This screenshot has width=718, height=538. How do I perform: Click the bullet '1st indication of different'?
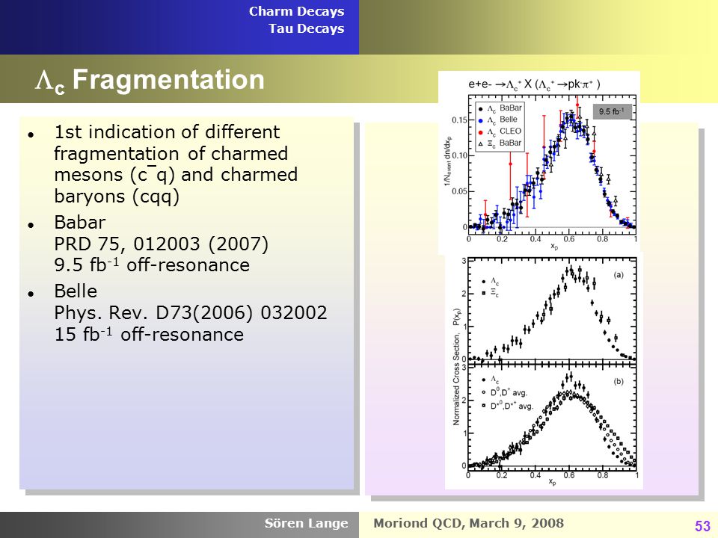click(x=167, y=132)
